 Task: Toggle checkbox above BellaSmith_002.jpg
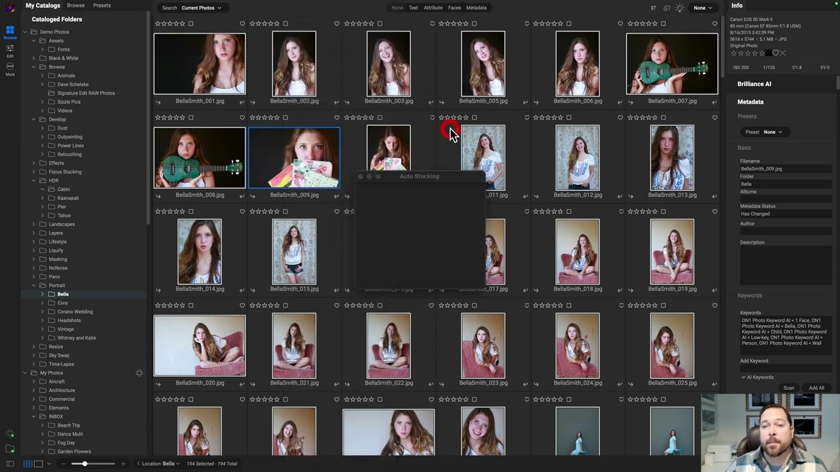tap(285, 24)
